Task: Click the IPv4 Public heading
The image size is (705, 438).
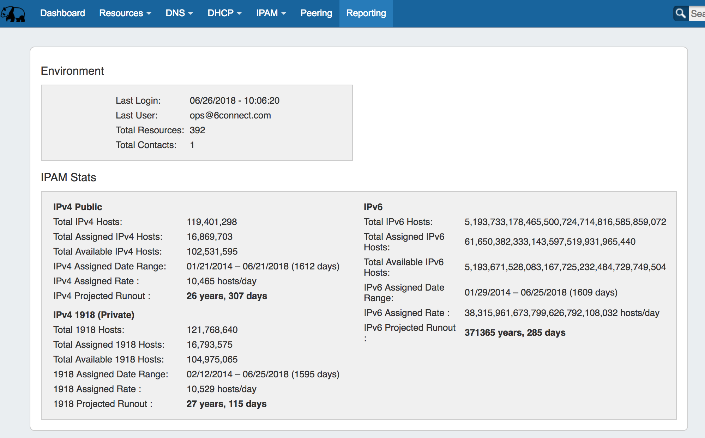Action: [x=78, y=207]
